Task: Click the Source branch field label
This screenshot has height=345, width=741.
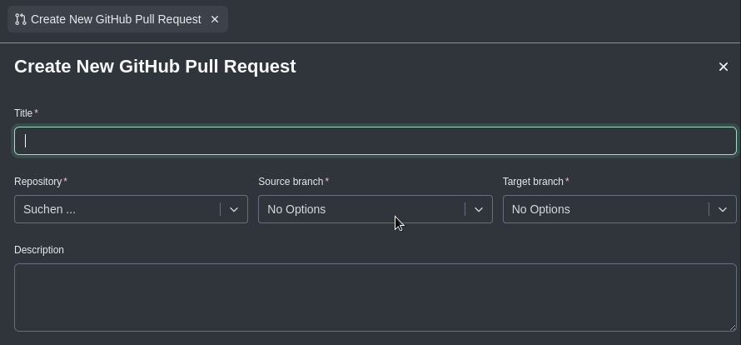Action: [291, 182]
